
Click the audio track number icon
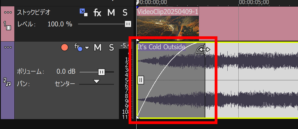click(7, 82)
